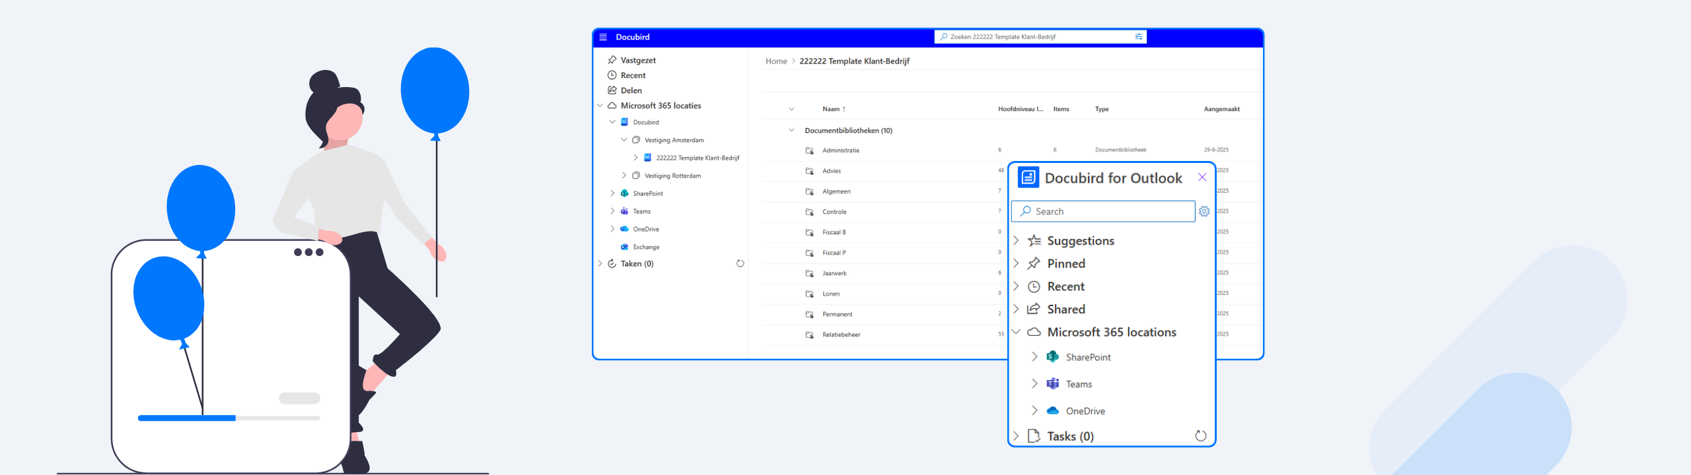Click the Delen share icon

[612, 90]
